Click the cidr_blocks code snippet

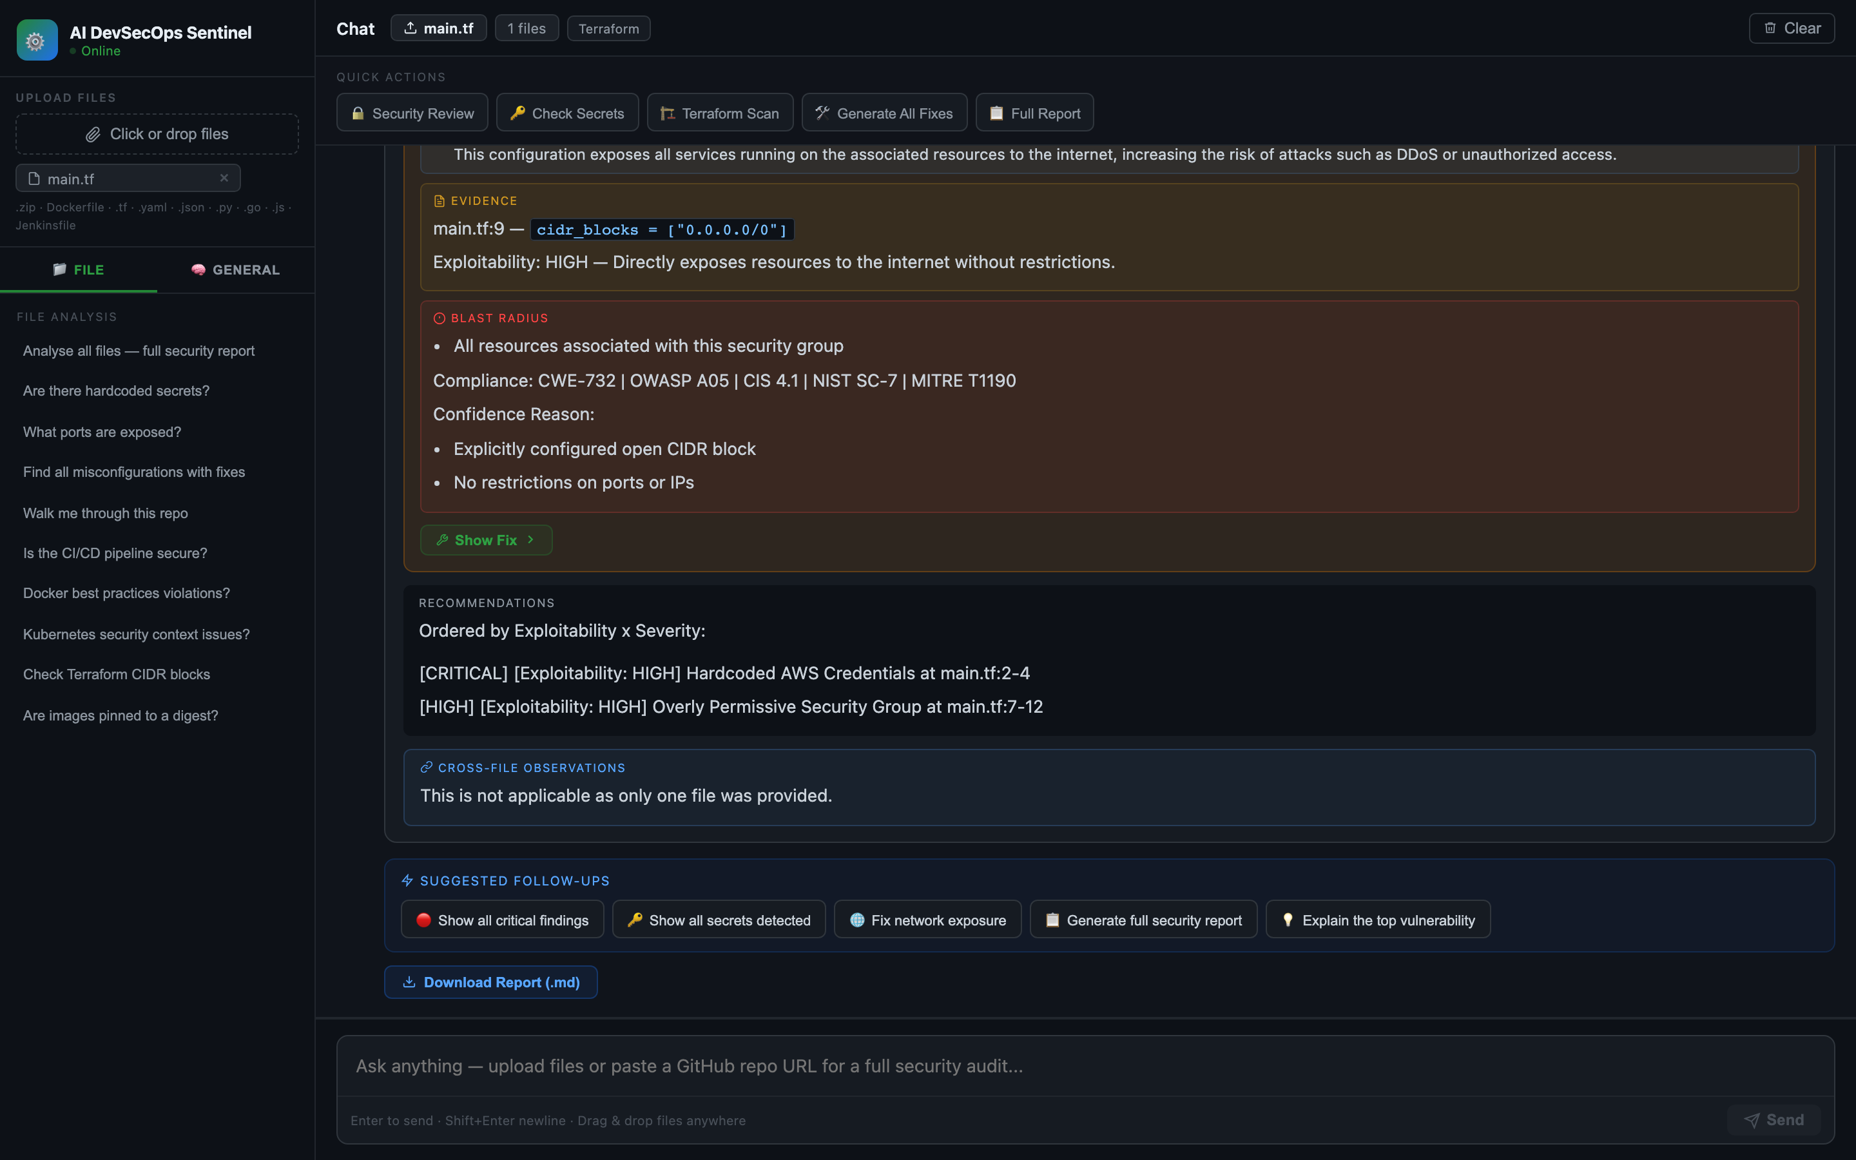[662, 229]
